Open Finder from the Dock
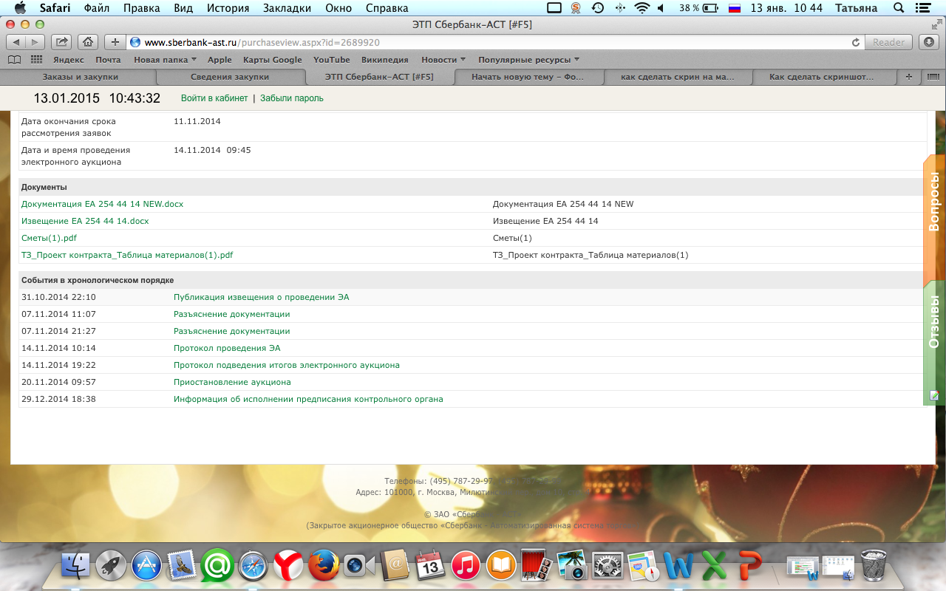The image size is (946, 591). [75, 567]
